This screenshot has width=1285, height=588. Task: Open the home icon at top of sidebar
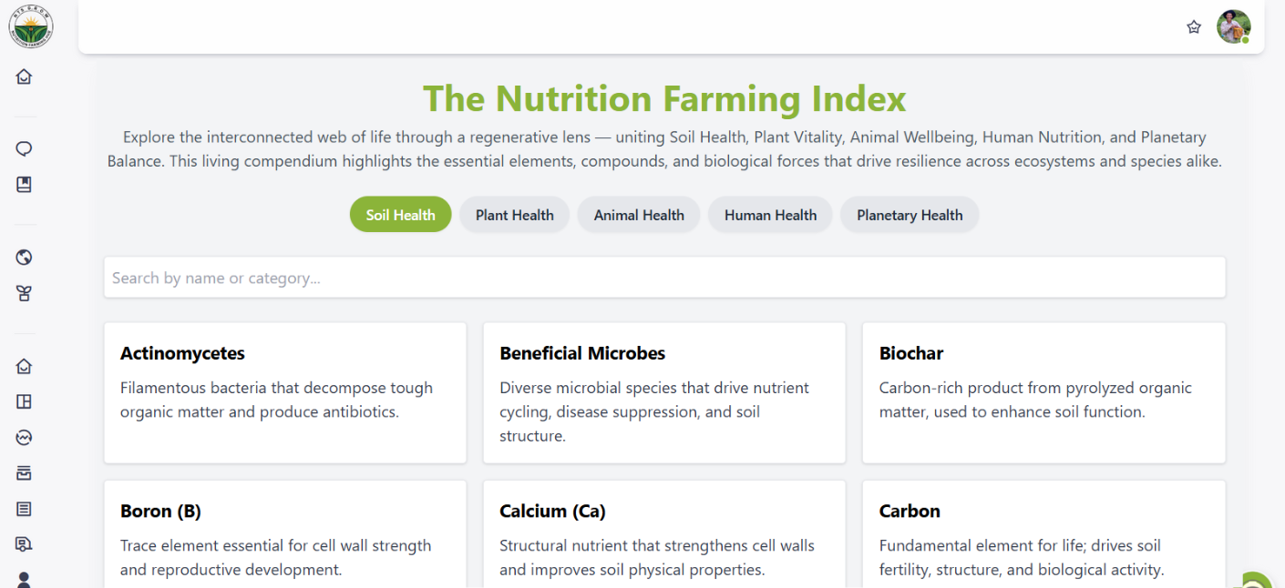pyautogui.click(x=25, y=76)
